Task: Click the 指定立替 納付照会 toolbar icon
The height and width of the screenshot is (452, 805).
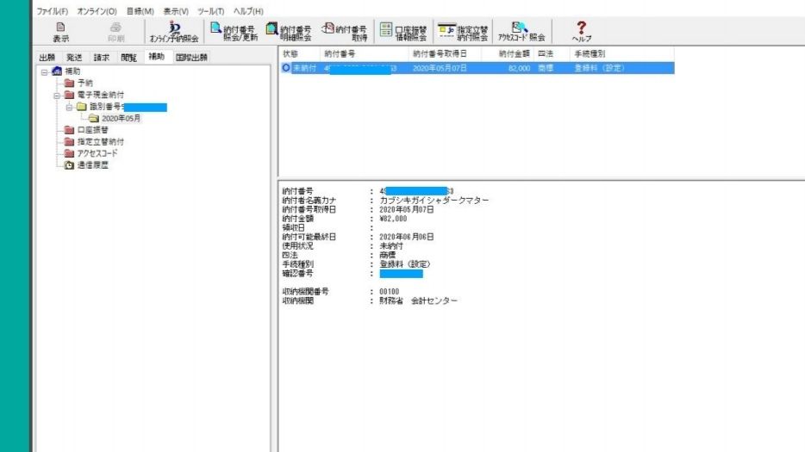Action: click(x=464, y=32)
